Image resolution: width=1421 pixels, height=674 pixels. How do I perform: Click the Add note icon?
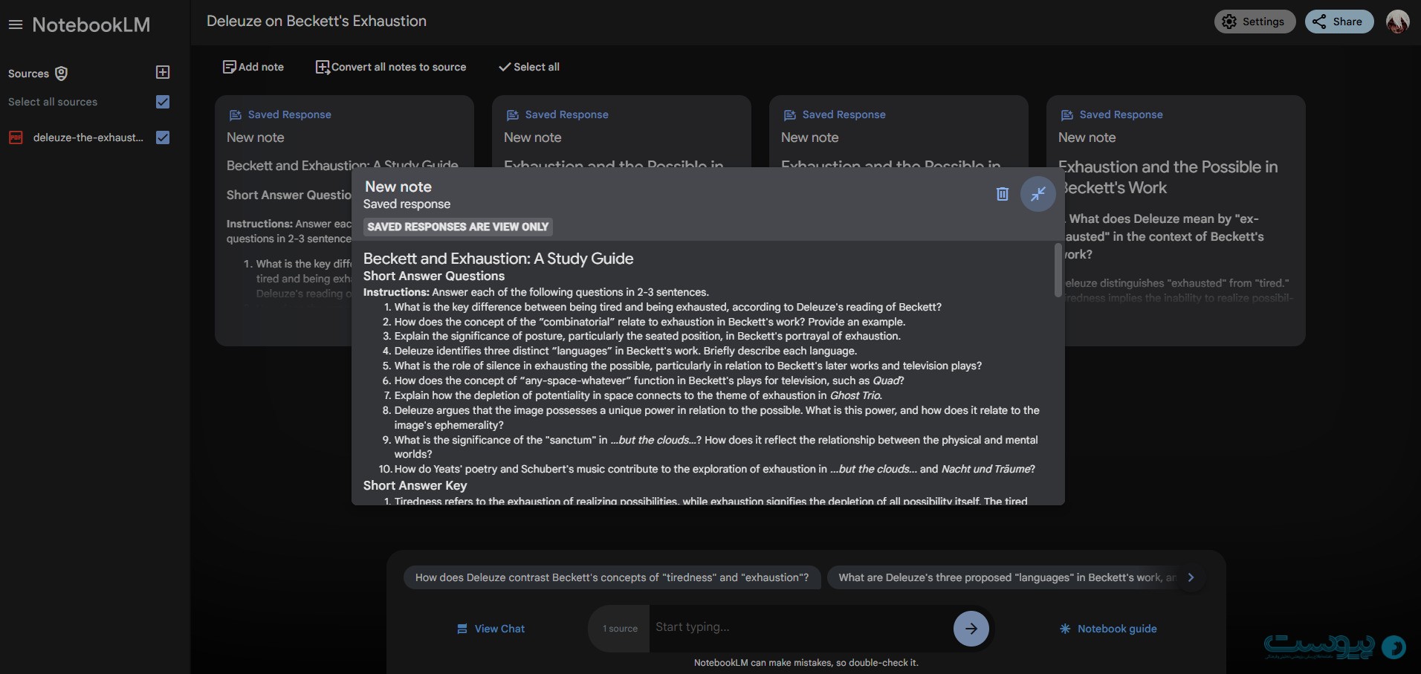[x=230, y=67]
